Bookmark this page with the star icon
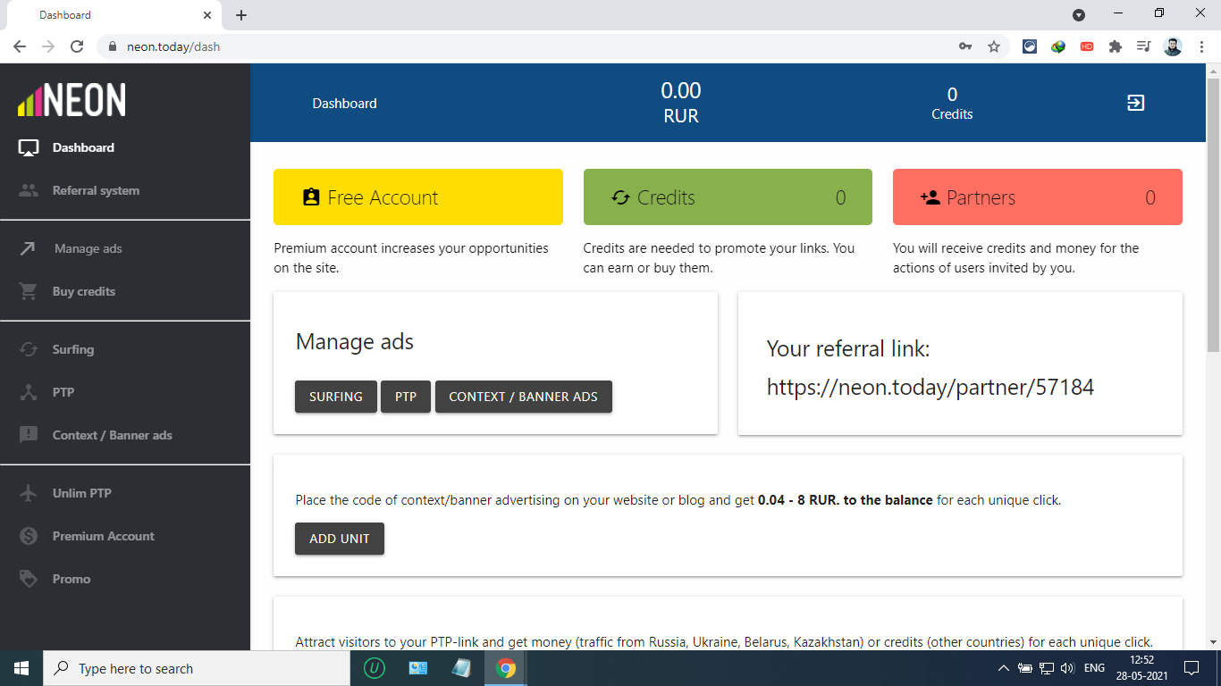This screenshot has width=1221, height=686. click(994, 46)
